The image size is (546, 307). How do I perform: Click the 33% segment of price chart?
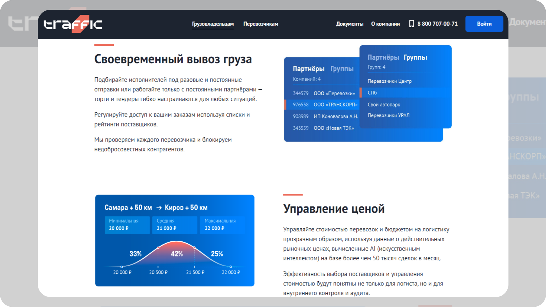click(135, 254)
